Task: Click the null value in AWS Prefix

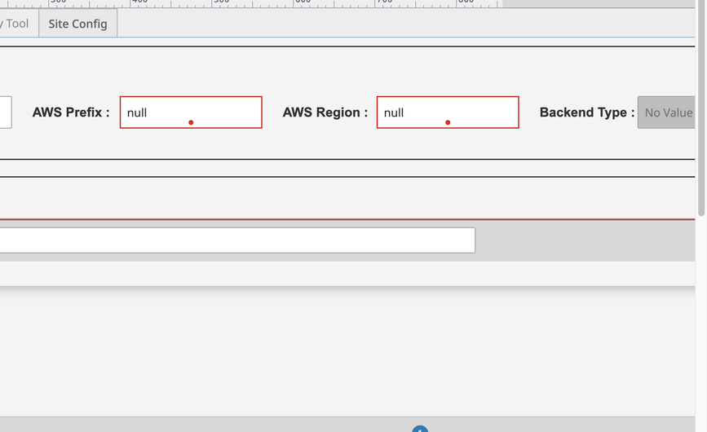Action: 137,112
